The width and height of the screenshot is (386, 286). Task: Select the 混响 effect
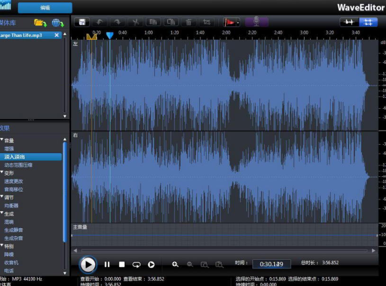click(9, 222)
